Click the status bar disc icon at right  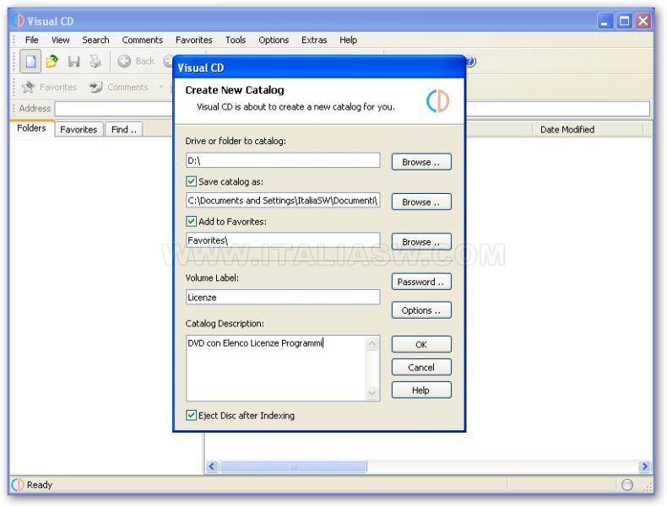tap(627, 485)
